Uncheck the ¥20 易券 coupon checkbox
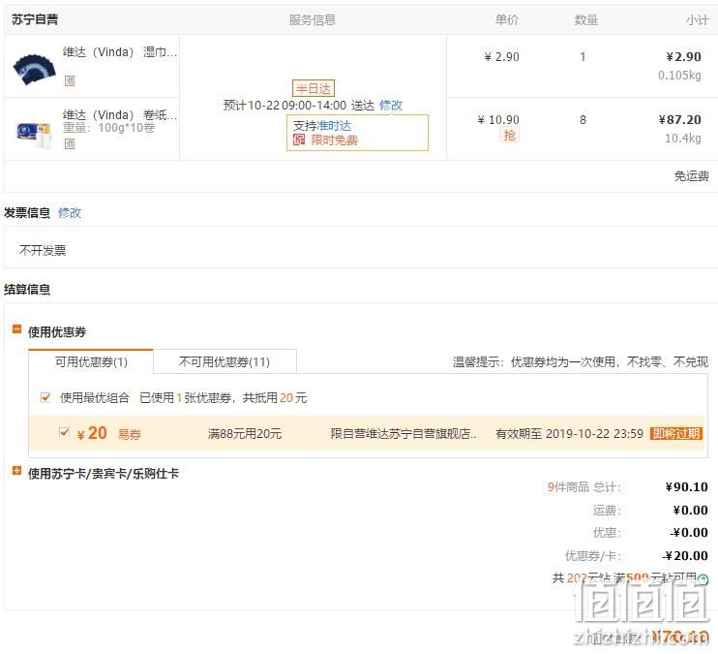Viewport: 718px width, 654px height. pos(65,432)
